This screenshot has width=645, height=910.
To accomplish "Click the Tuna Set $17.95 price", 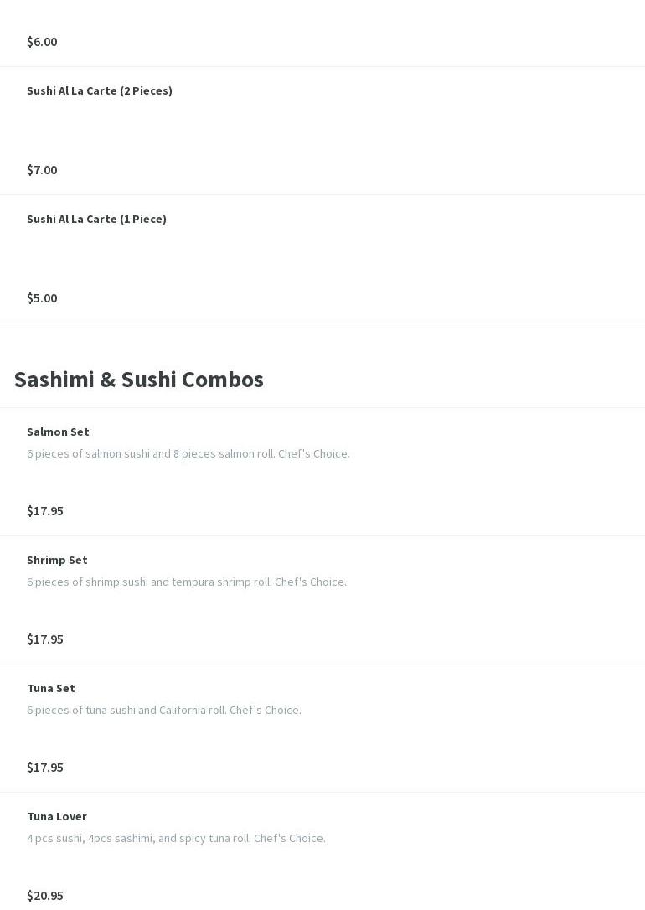I will tap(45, 767).
